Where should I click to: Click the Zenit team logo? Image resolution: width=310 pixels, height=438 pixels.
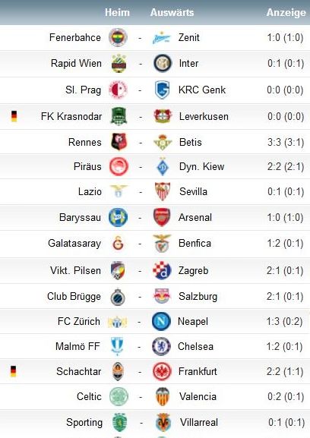(x=162, y=38)
